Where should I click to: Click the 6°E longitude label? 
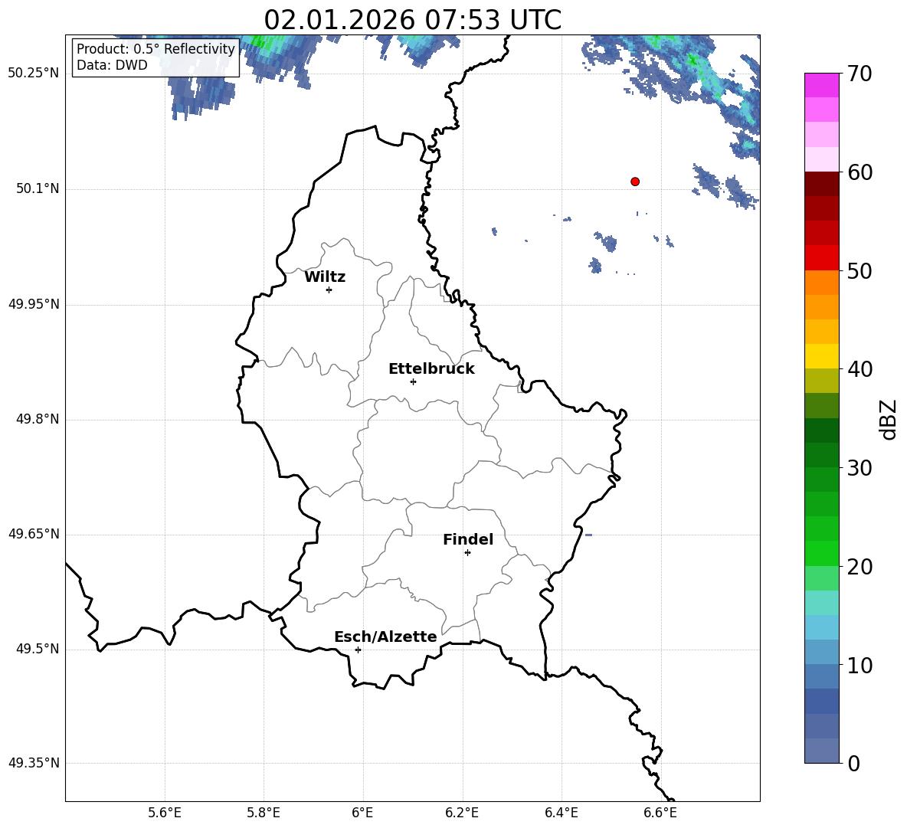tap(362, 813)
